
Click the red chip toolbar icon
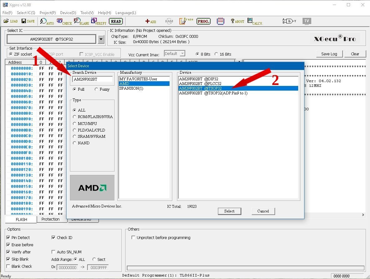tap(220, 21)
